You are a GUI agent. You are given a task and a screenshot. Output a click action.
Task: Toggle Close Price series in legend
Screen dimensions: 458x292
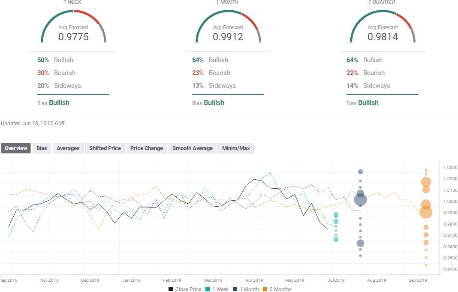click(185, 289)
